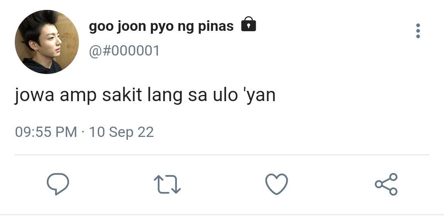Open the share icon under the tweet
The height and width of the screenshot is (222, 444).
click(x=386, y=184)
